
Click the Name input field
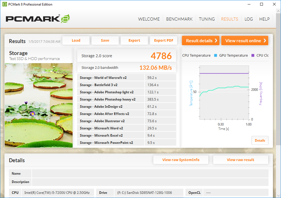[150, 174]
